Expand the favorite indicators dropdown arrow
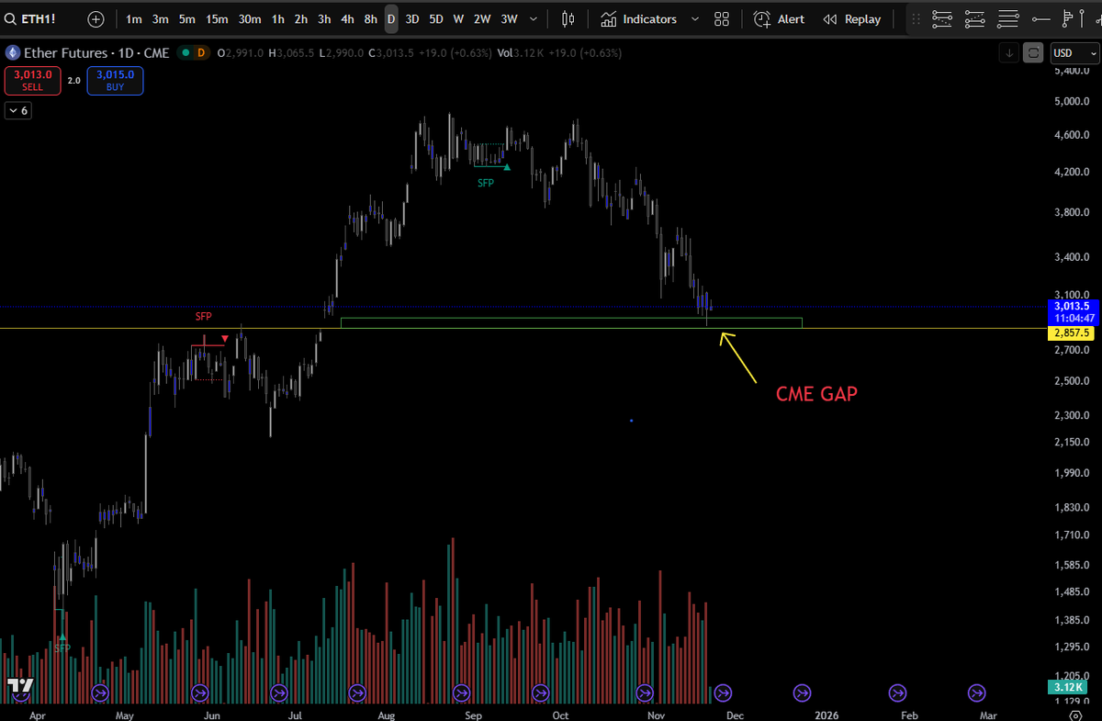Image resolution: width=1102 pixels, height=721 pixels. pyautogui.click(x=694, y=19)
